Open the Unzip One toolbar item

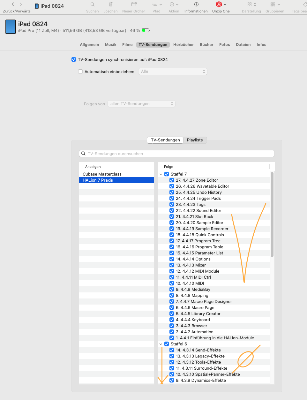(221, 4)
